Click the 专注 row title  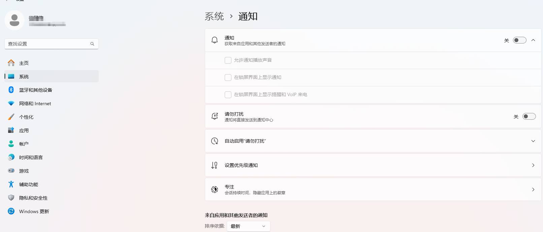[x=229, y=187]
